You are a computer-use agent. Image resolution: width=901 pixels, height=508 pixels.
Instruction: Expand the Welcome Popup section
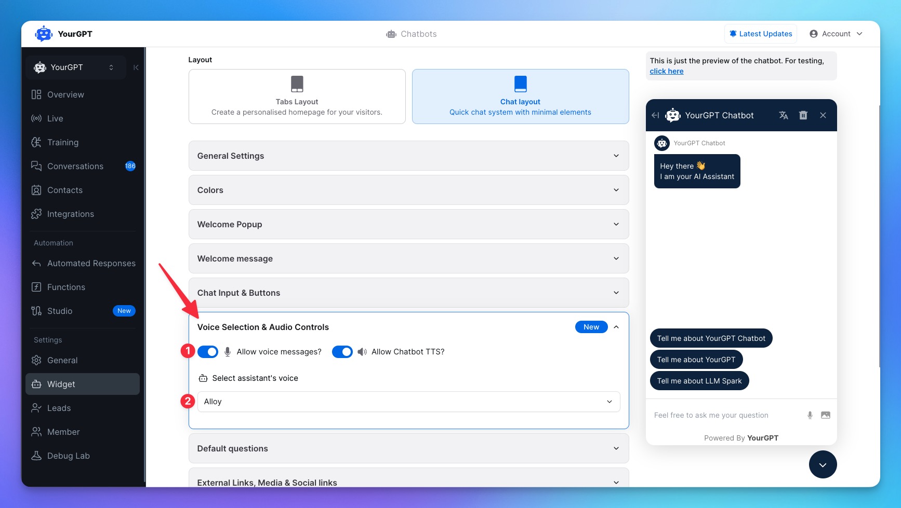(409, 224)
